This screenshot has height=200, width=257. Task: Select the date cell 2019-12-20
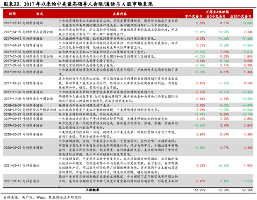(13, 125)
